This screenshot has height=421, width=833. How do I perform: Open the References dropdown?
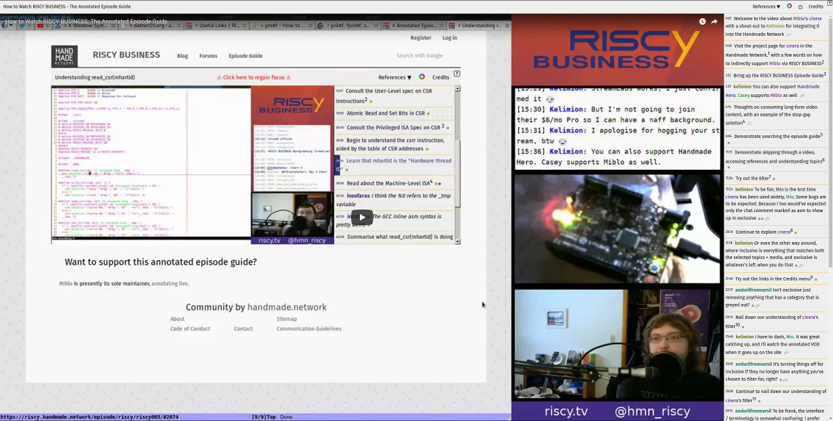pos(392,77)
